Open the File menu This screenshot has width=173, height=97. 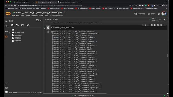pyautogui.click(x=14, y=16)
